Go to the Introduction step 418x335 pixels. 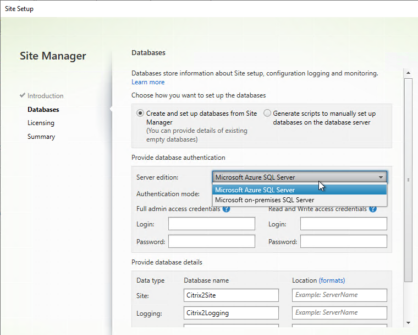45,96
